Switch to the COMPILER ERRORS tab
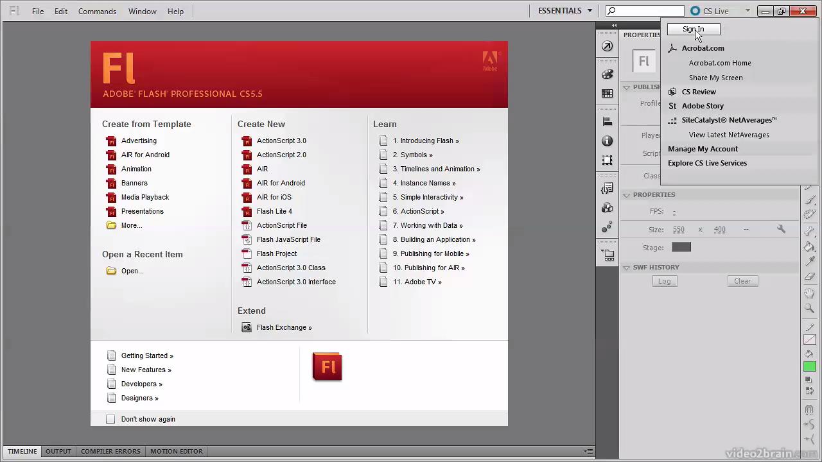The height and width of the screenshot is (462, 822). point(110,451)
